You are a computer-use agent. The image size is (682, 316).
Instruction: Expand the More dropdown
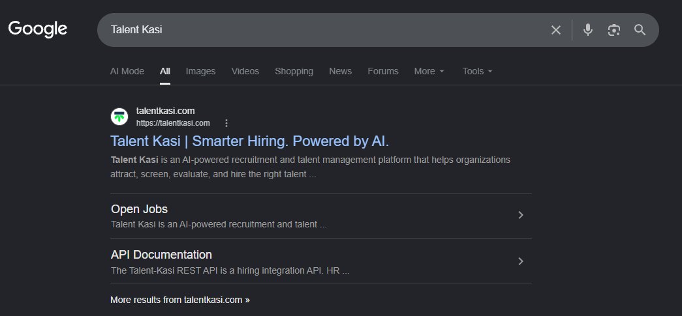[429, 71]
